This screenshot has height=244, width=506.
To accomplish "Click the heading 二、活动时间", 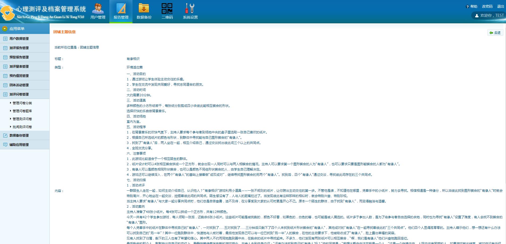I will (x=136, y=90).
